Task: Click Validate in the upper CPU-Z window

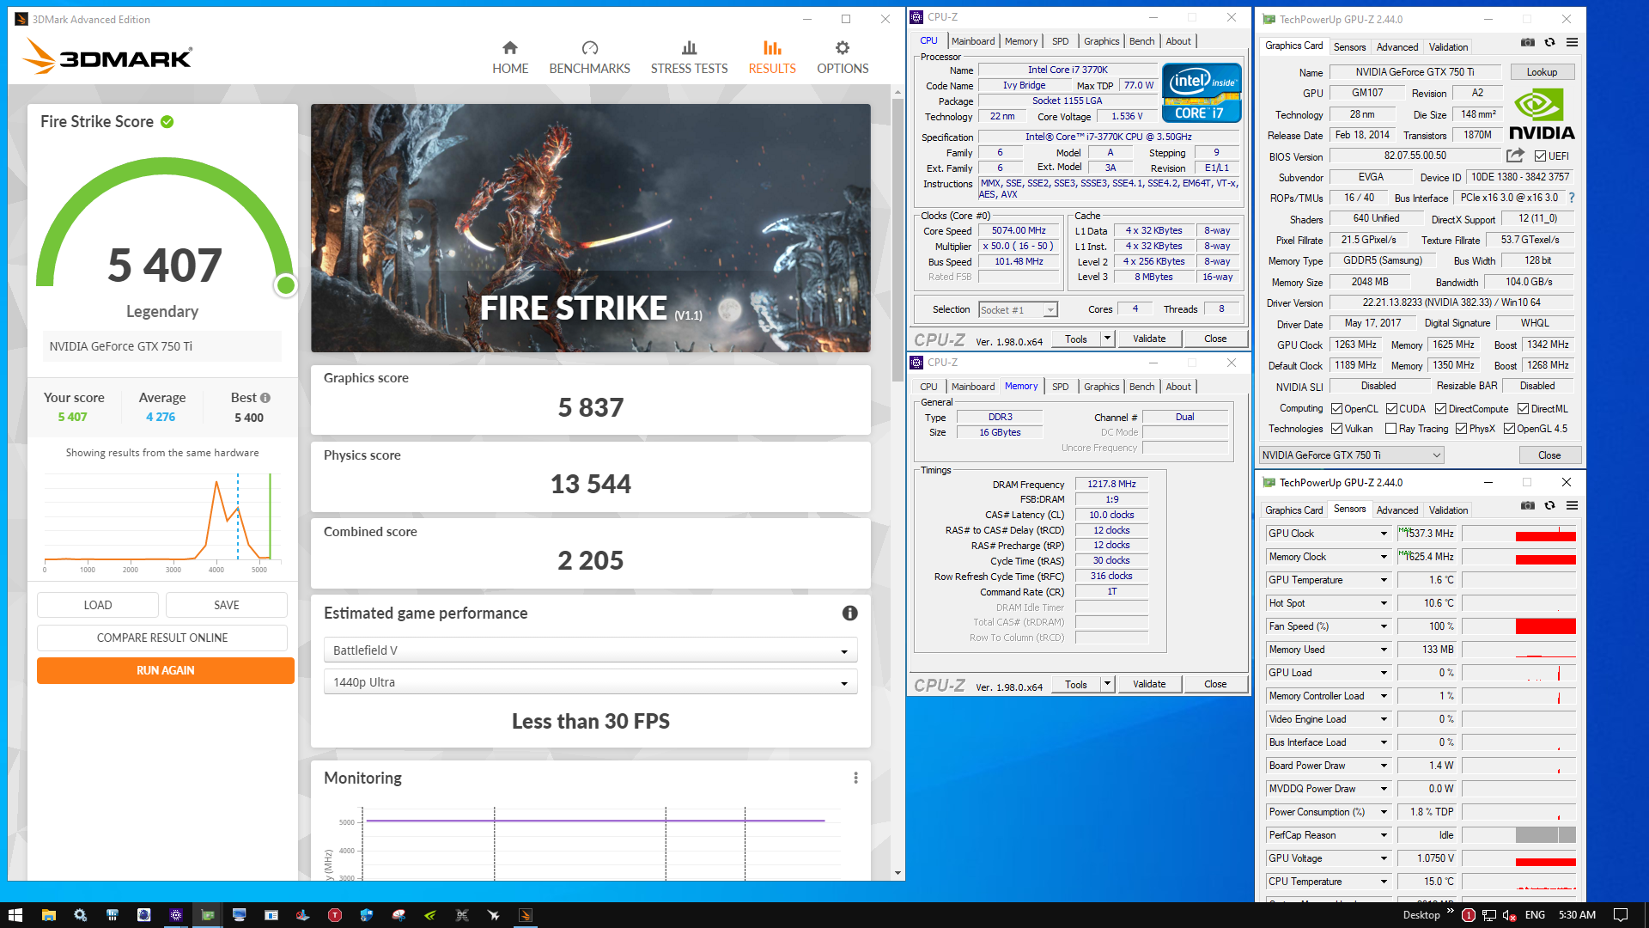Action: pos(1149,339)
